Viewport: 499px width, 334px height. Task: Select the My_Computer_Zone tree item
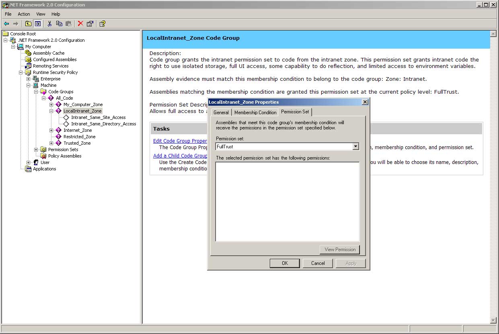click(x=83, y=105)
